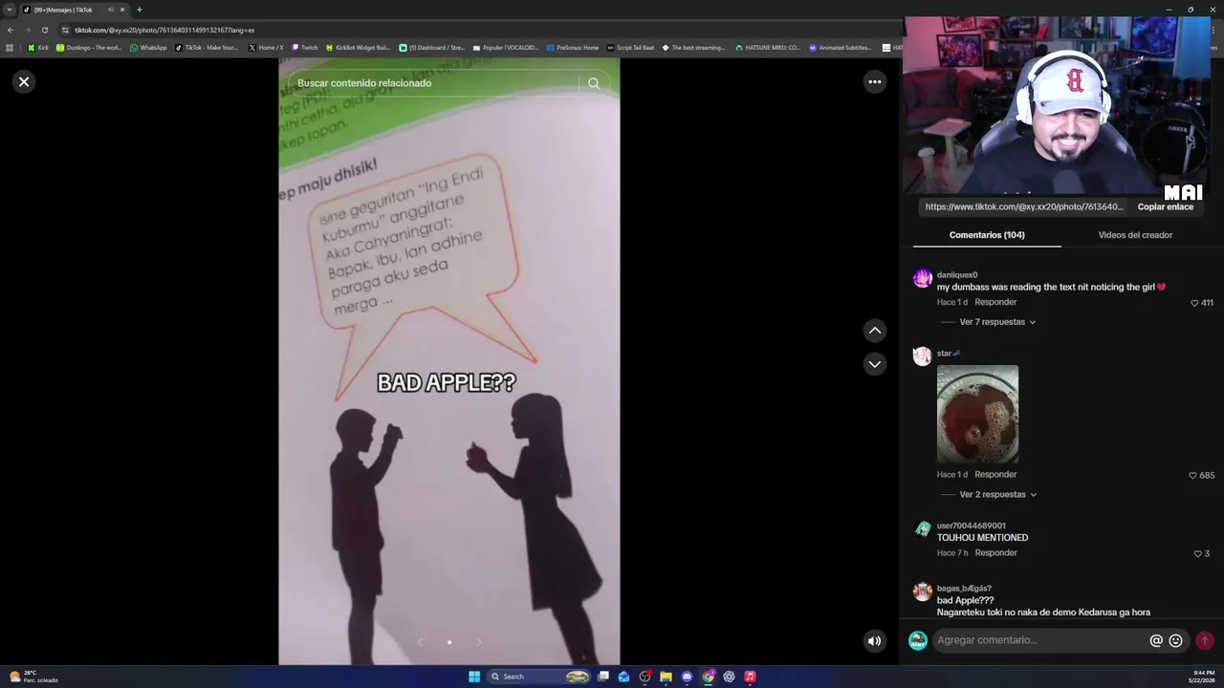Open KickBot Widget Builder bookmark
The width and height of the screenshot is (1224, 688).
[x=358, y=48]
